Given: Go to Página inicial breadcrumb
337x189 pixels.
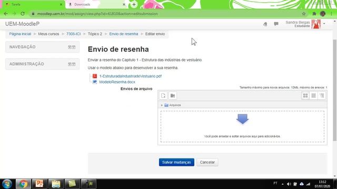Looking at the screenshot, I should pos(20,34).
